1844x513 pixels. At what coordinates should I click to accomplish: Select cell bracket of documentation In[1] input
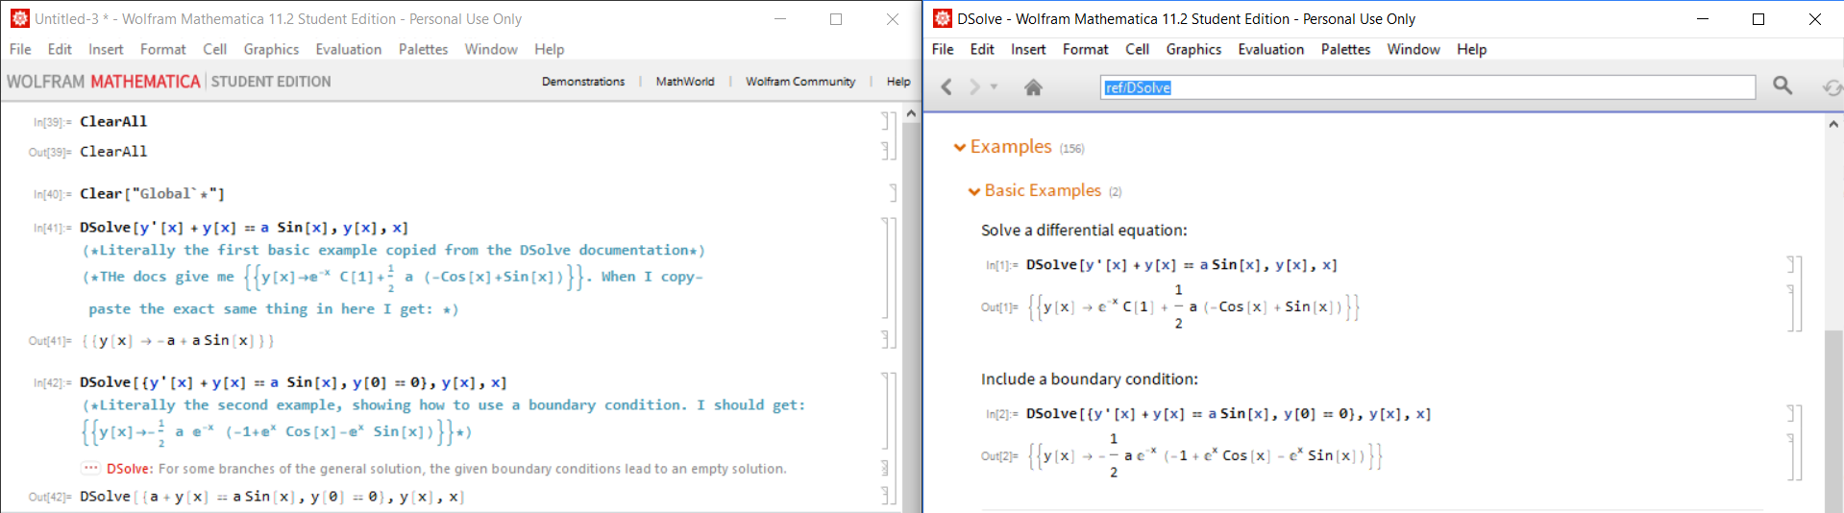click(1790, 265)
